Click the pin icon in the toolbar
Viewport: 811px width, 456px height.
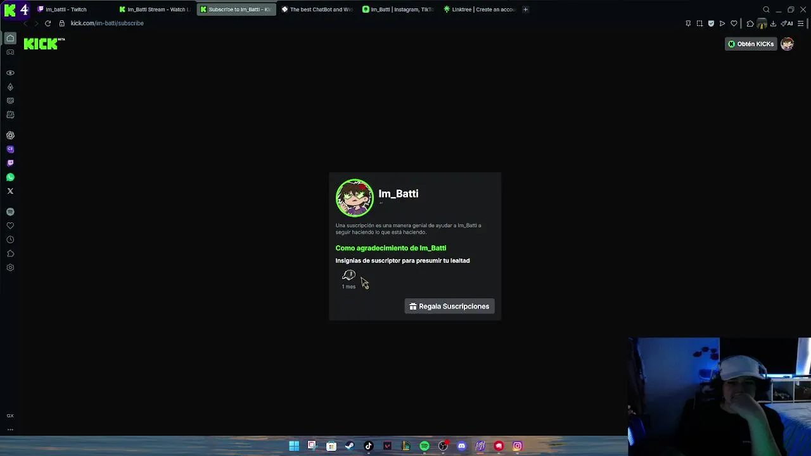click(688, 23)
